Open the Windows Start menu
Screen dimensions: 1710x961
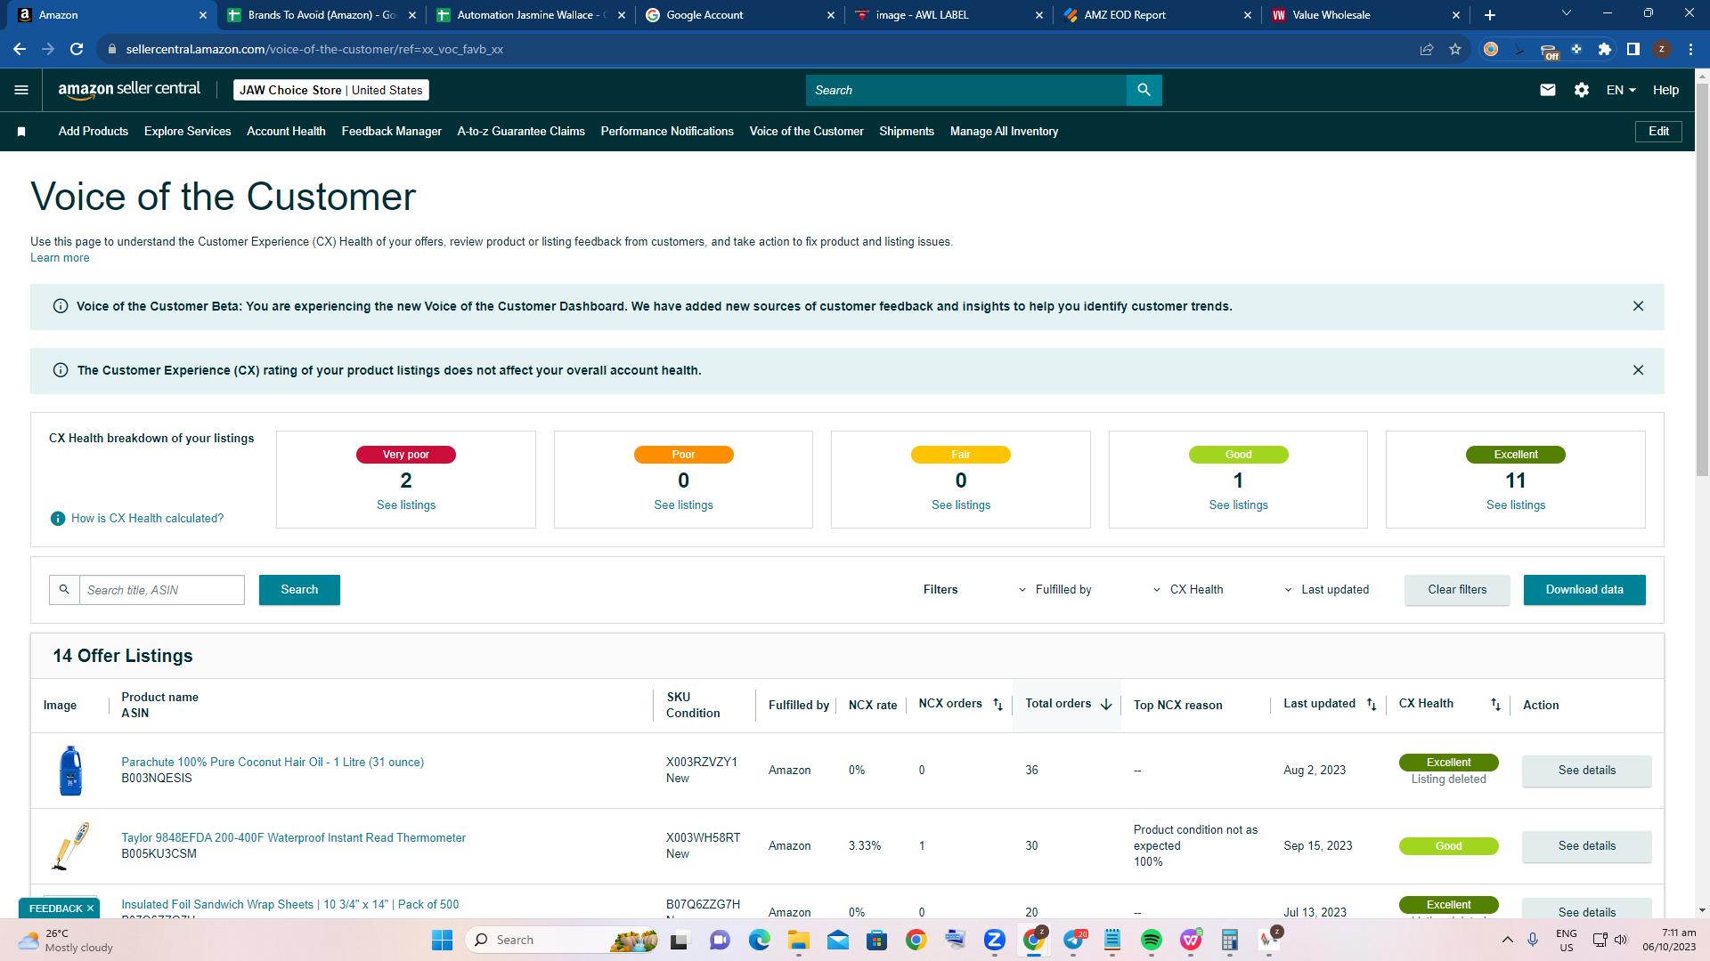443,940
